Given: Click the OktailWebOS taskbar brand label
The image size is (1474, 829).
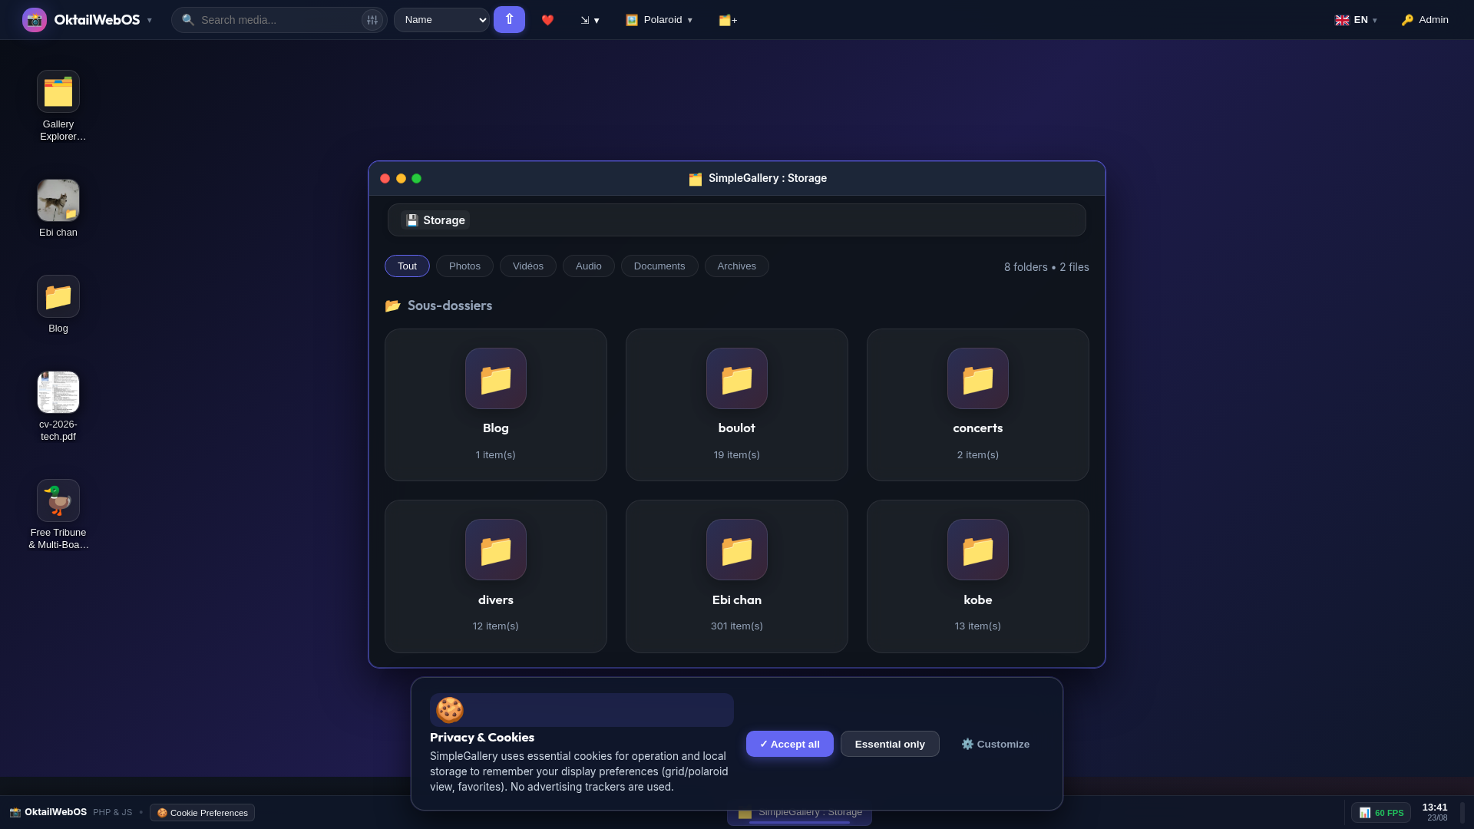Looking at the screenshot, I should pyautogui.click(x=55, y=812).
